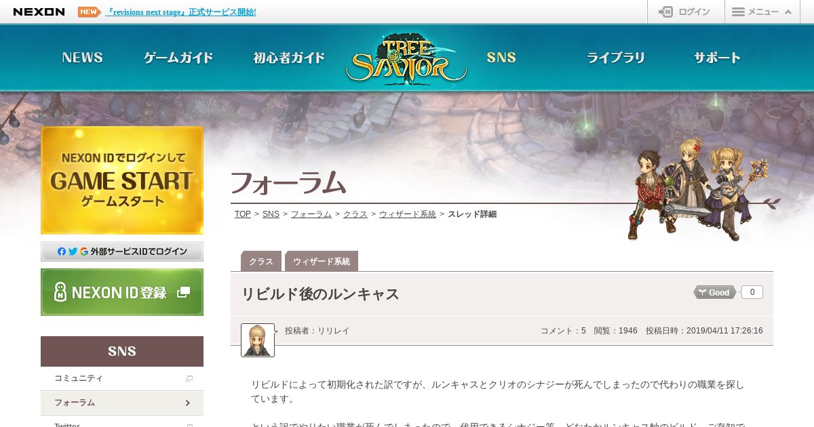Viewport: 814px width, 427px height.
Task: Click the Twitter icon in external login
Action: coord(73,251)
